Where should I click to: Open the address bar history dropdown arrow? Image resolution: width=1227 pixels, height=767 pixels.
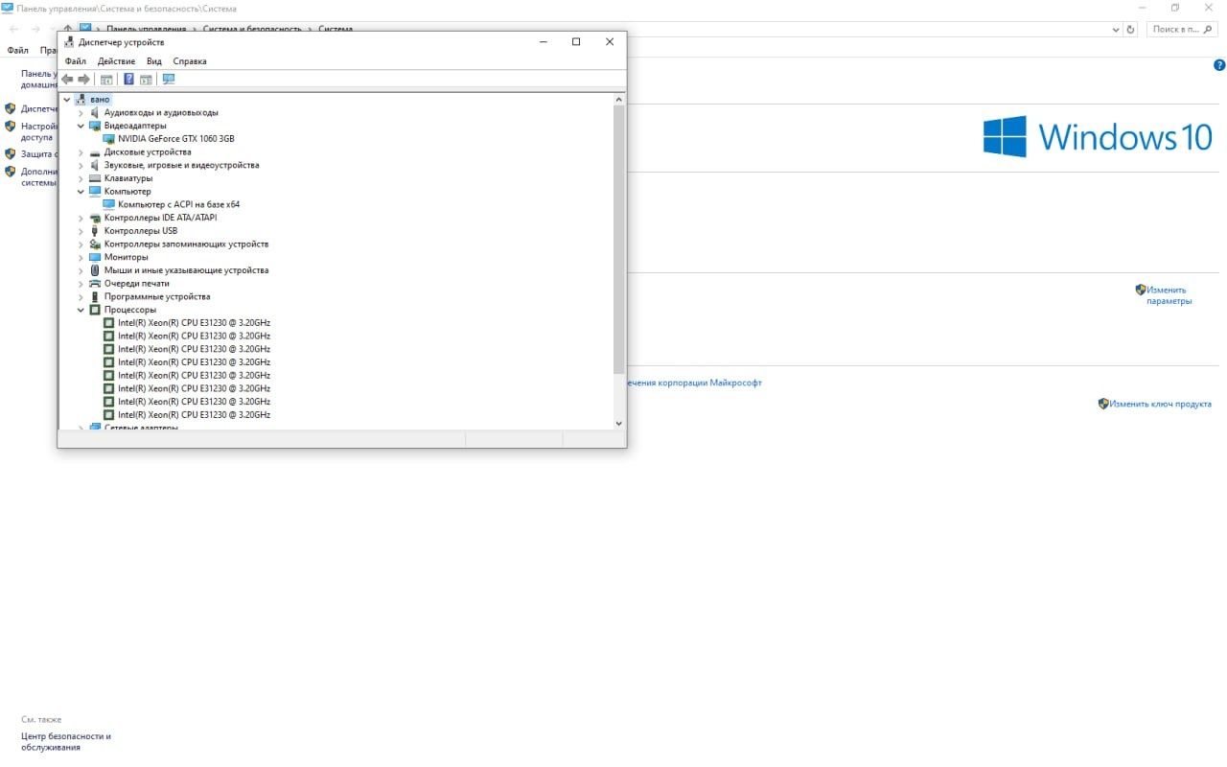point(1116,30)
